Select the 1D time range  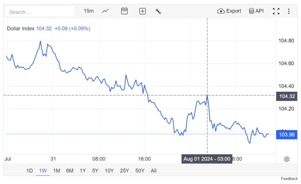[29, 170]
